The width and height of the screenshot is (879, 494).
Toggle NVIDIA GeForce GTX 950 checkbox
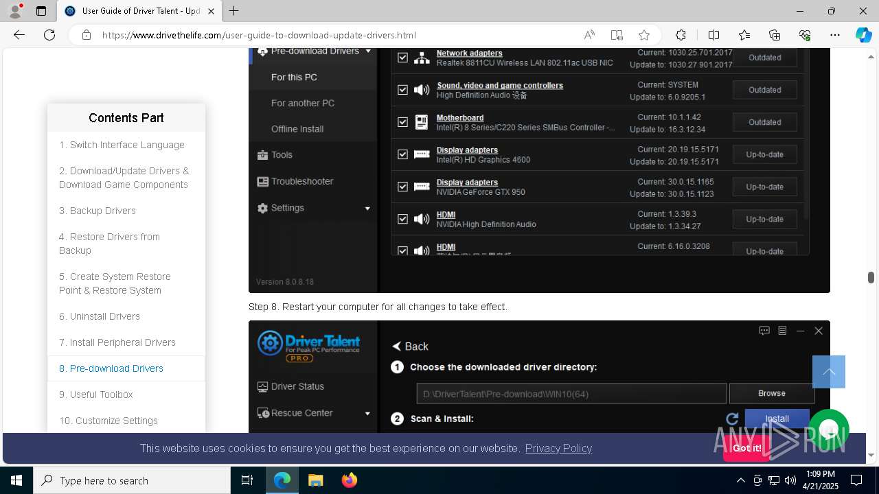(x=402, y=187)
